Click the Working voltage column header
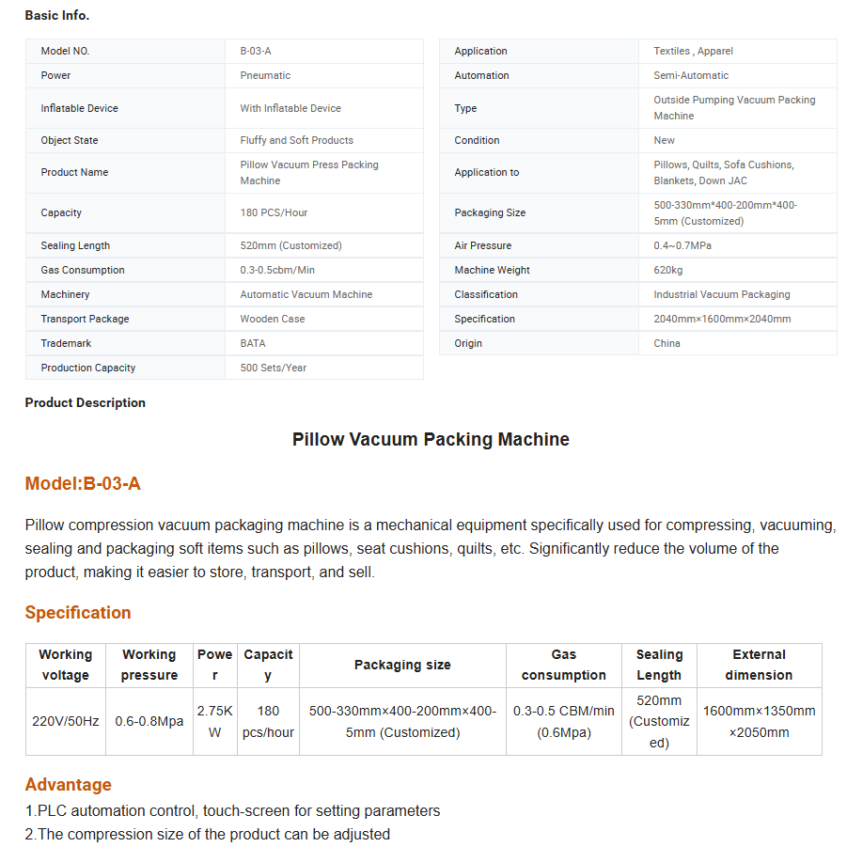 [65, 665]
